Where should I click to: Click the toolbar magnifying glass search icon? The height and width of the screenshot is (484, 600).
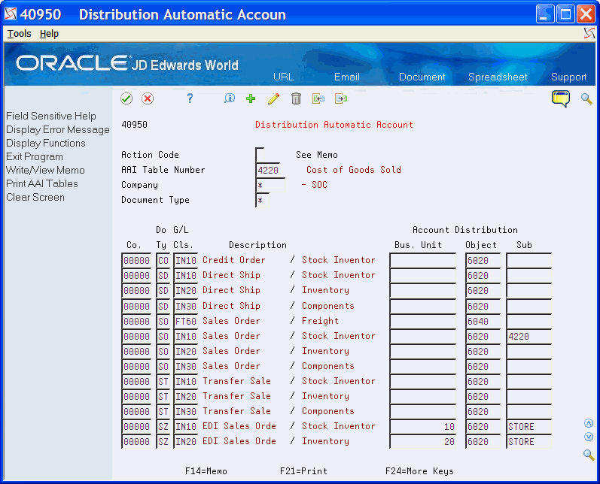click(586, 98)
